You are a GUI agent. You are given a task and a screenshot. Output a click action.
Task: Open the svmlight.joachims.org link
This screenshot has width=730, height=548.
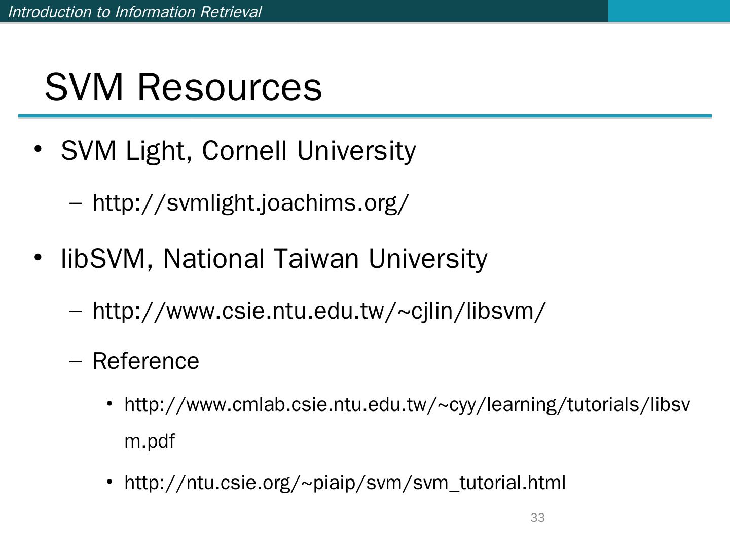(250, 203)
